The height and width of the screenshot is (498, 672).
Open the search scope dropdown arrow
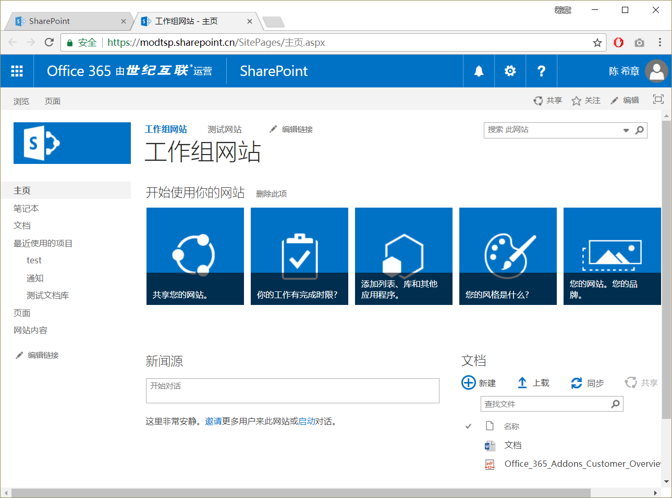[x=625, y=130]
